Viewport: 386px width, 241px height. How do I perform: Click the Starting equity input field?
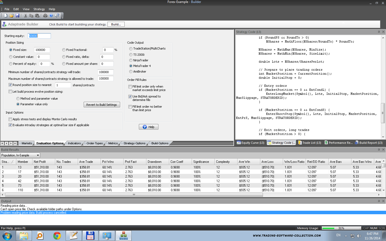[39, 36]
